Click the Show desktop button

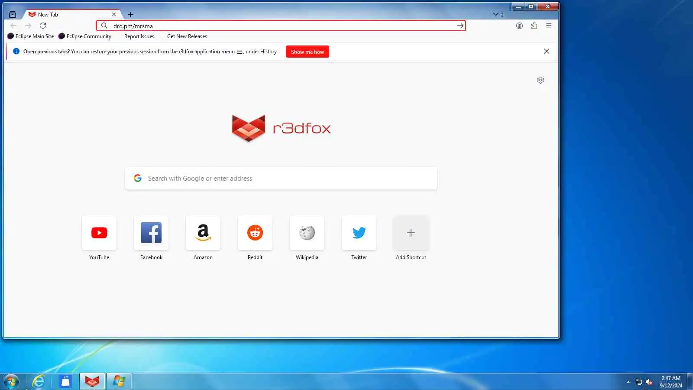tap(690, 381)
